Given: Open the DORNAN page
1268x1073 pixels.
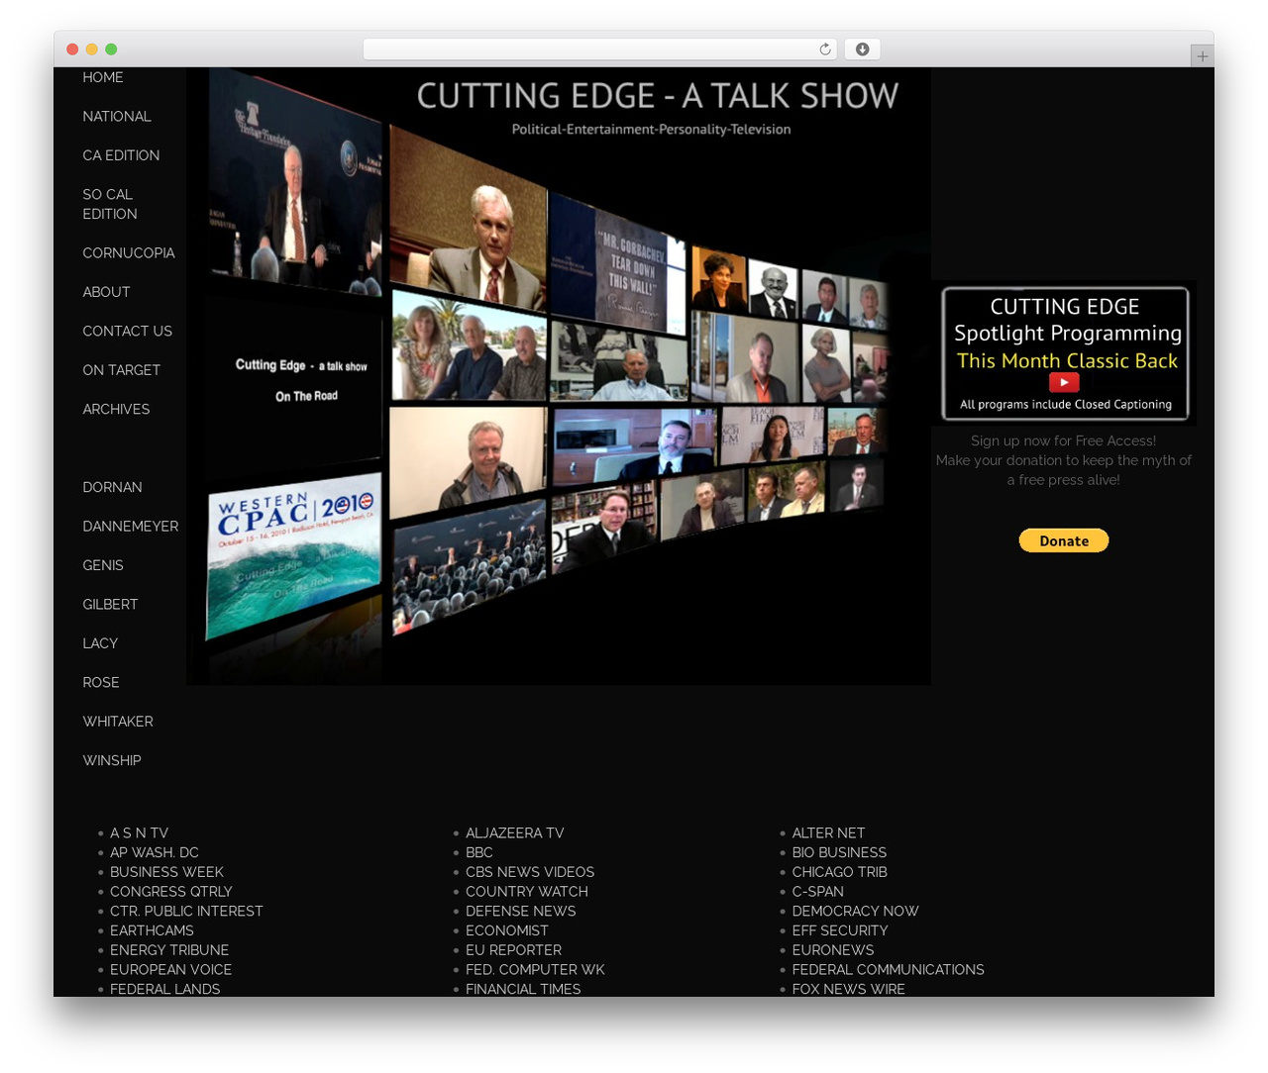Looking at the screenshot, I should [x=112, y=488].
